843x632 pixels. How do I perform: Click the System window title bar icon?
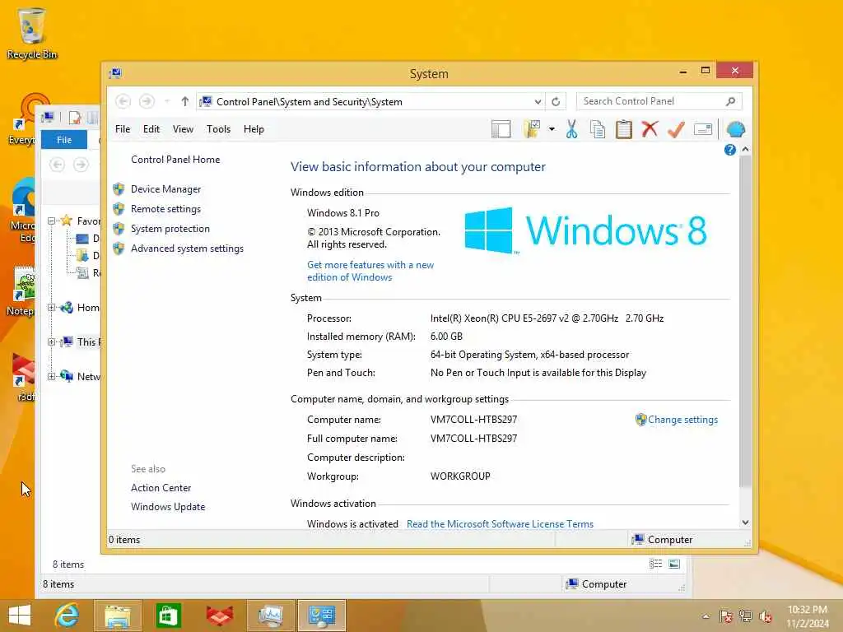[115, 73]
